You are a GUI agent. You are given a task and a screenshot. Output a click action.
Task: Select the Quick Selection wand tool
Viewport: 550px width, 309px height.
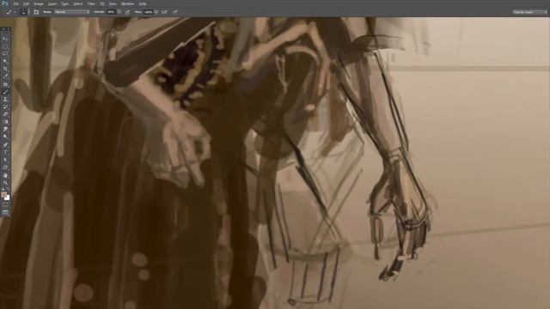[x=5, y=61]
